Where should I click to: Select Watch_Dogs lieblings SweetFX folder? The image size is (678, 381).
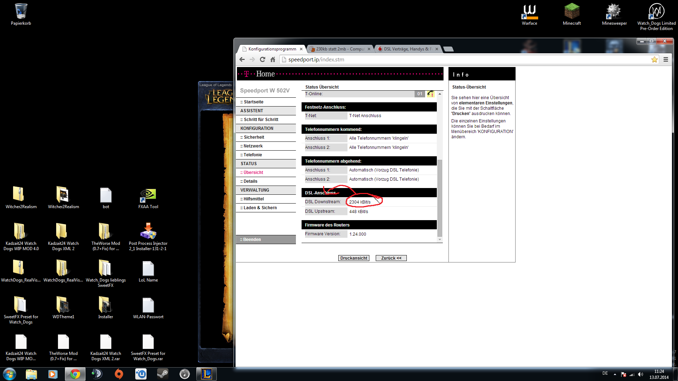point(106,273)
